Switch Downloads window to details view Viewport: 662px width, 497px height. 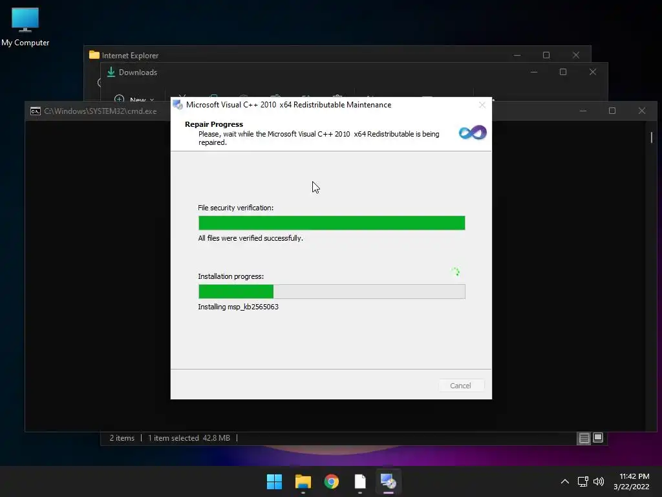tap(584, 438)
